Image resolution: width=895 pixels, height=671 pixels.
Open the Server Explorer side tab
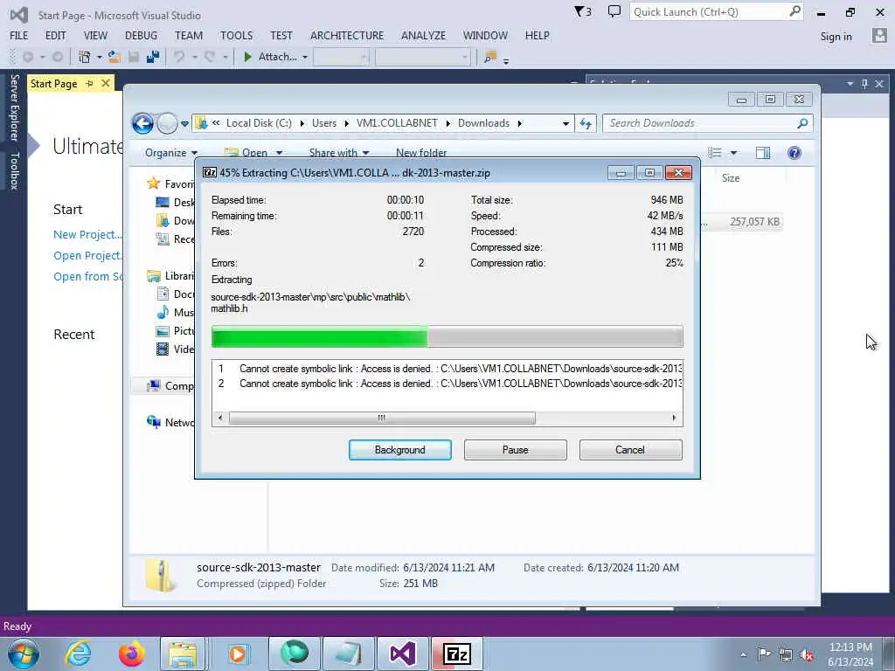[14, 107]
